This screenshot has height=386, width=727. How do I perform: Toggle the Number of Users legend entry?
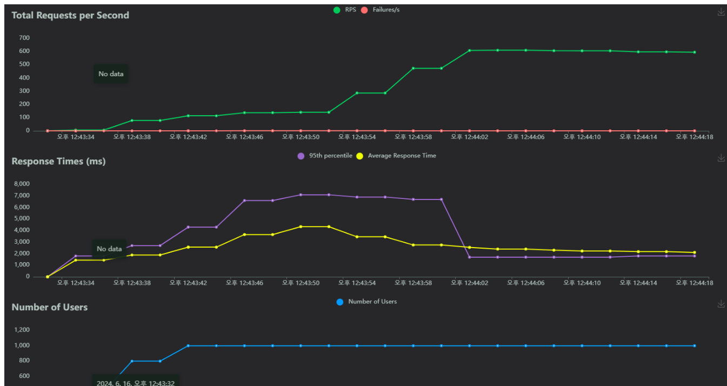[x=366, y=302]
